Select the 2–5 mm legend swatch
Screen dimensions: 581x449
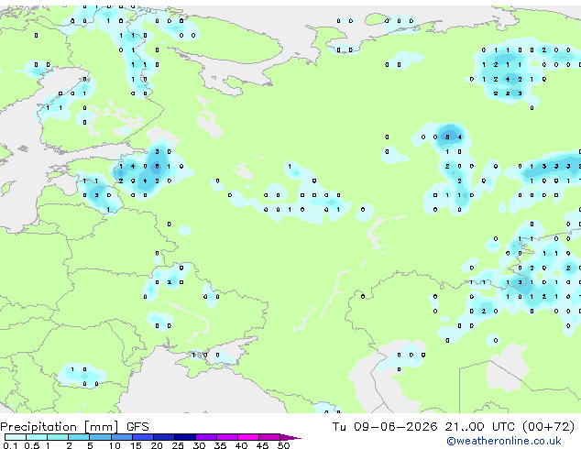tap(79, 437)
